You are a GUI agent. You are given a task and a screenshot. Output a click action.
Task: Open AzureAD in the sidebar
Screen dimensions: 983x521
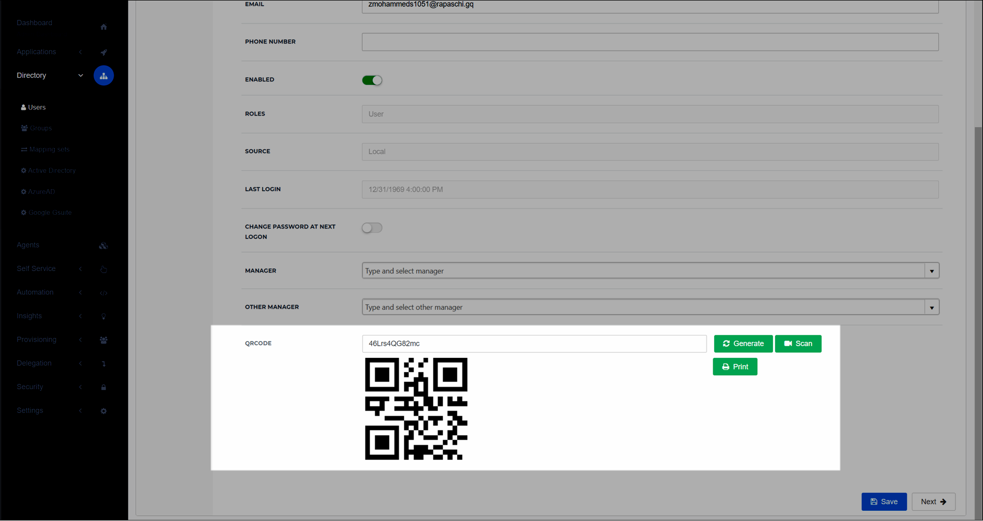click(38, 192)
